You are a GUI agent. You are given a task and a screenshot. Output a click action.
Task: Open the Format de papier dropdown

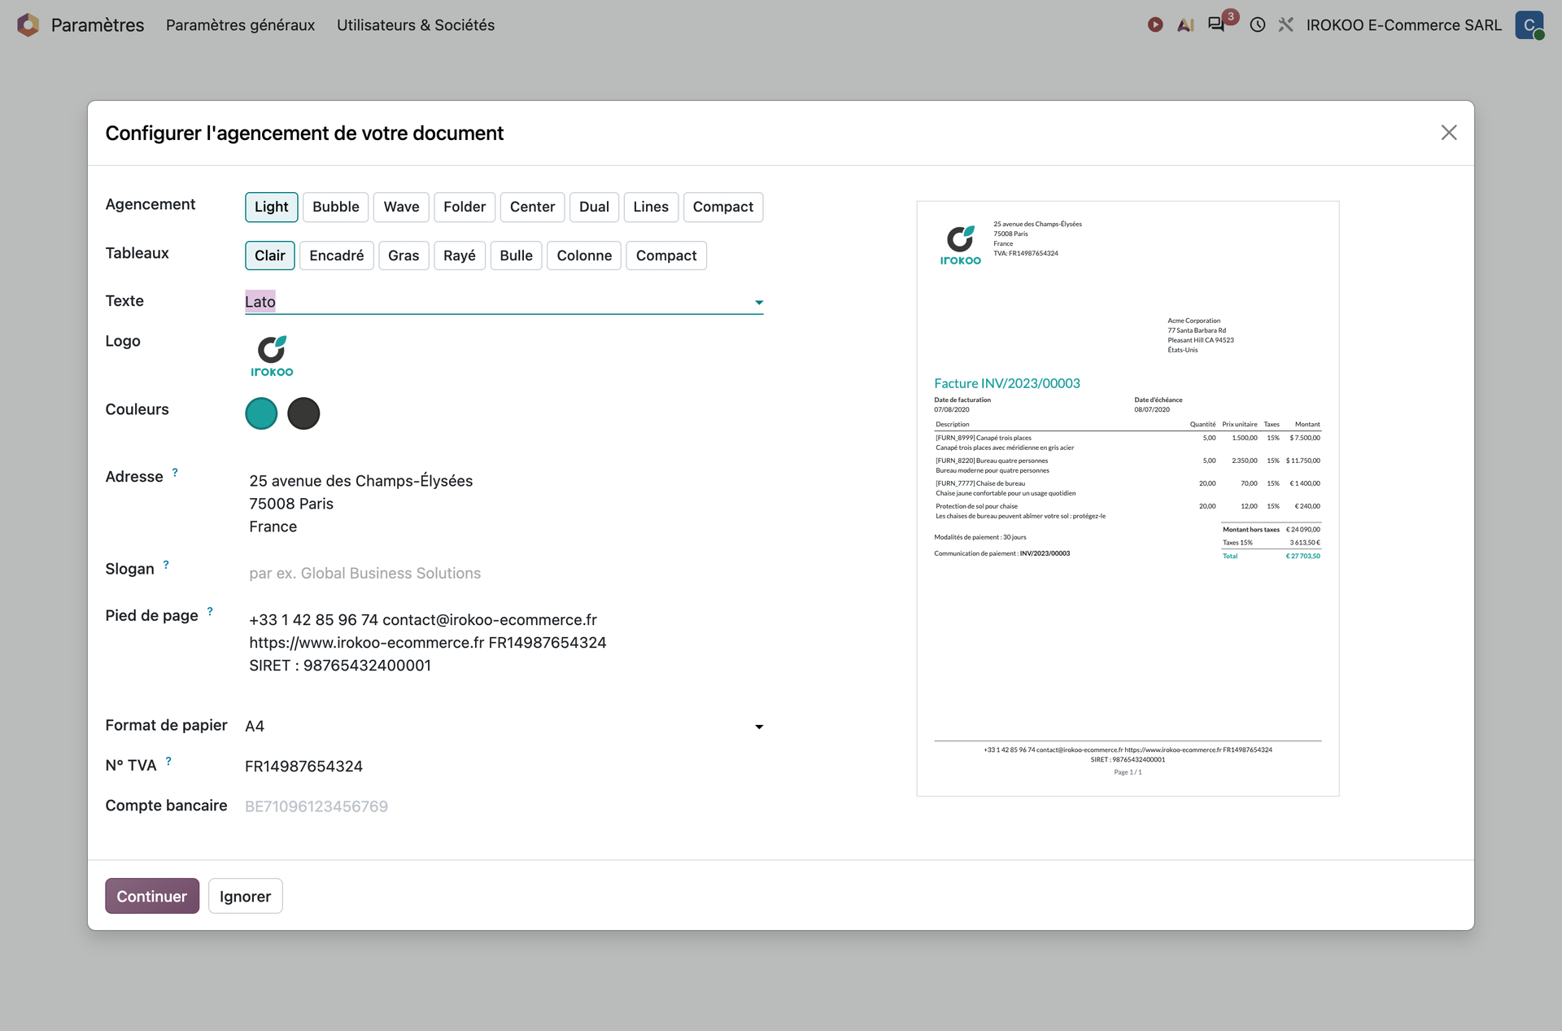504,726
